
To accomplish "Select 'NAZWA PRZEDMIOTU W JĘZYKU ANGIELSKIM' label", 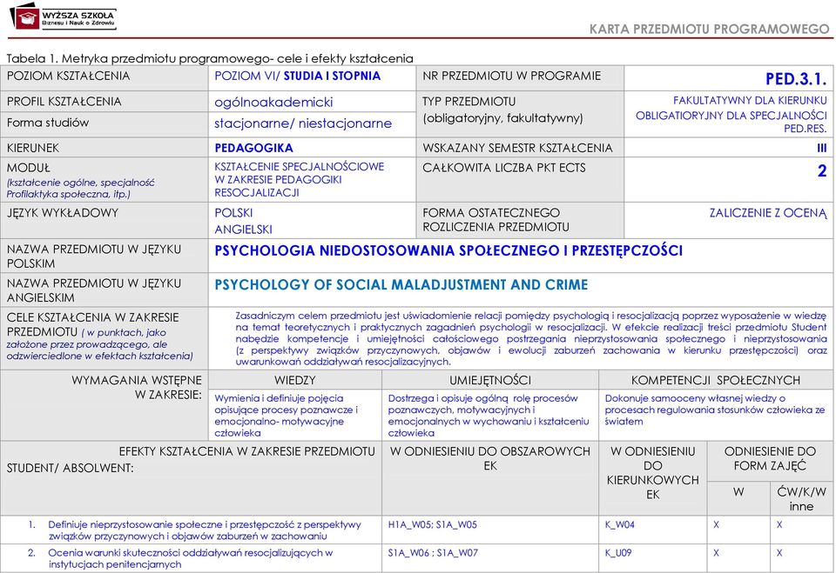I will click(x=94, y=290).
